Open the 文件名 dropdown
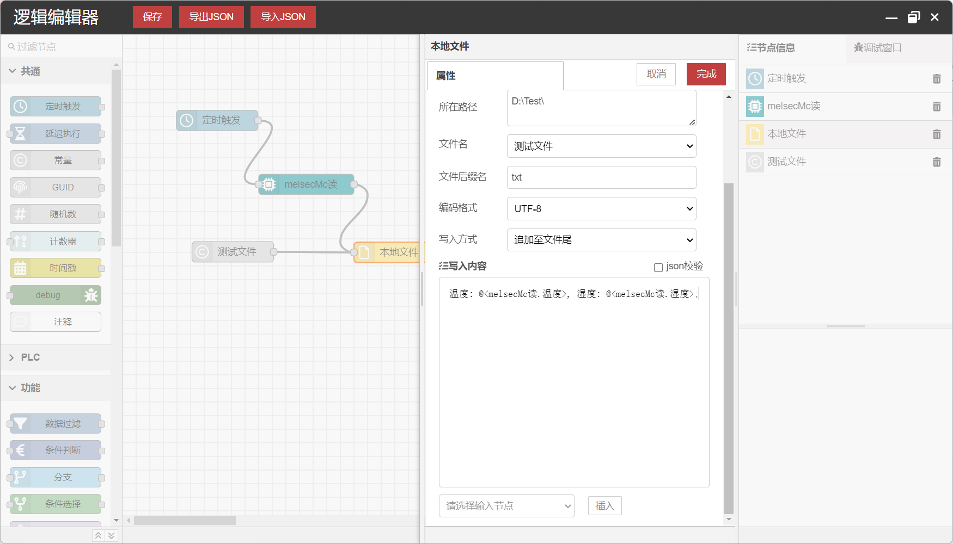 point(602,146)
